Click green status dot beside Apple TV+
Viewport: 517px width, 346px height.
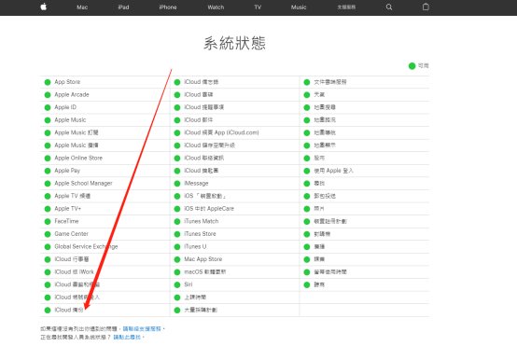pyautogui.click(x=48, y=209)
